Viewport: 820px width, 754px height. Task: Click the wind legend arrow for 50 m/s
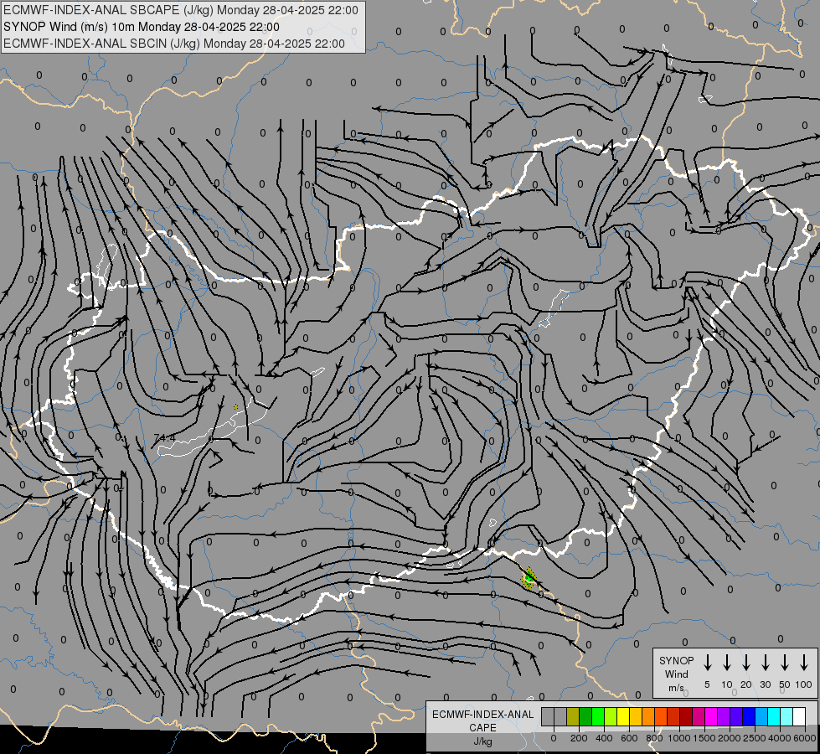(x=785, y=663)
